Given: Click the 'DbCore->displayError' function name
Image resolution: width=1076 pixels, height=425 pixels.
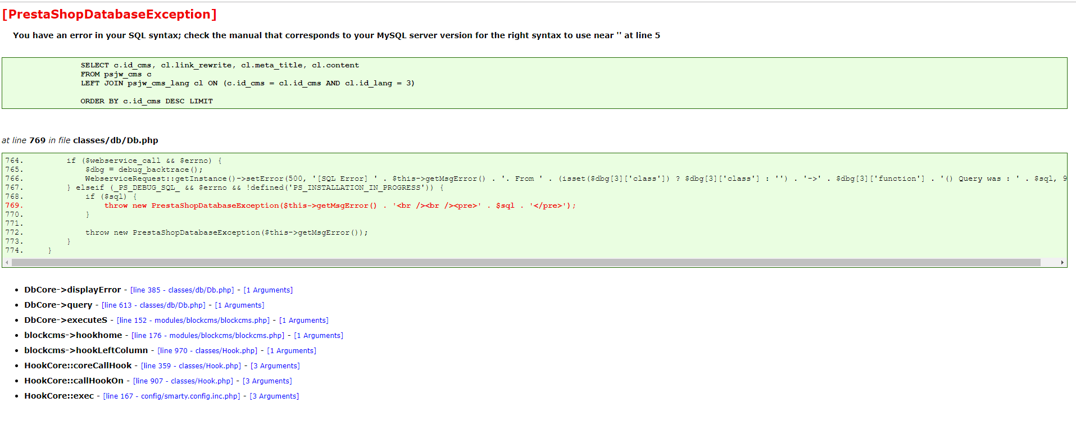Looking at the screenshot, I should pyautogui.click(x=72, y=290).
